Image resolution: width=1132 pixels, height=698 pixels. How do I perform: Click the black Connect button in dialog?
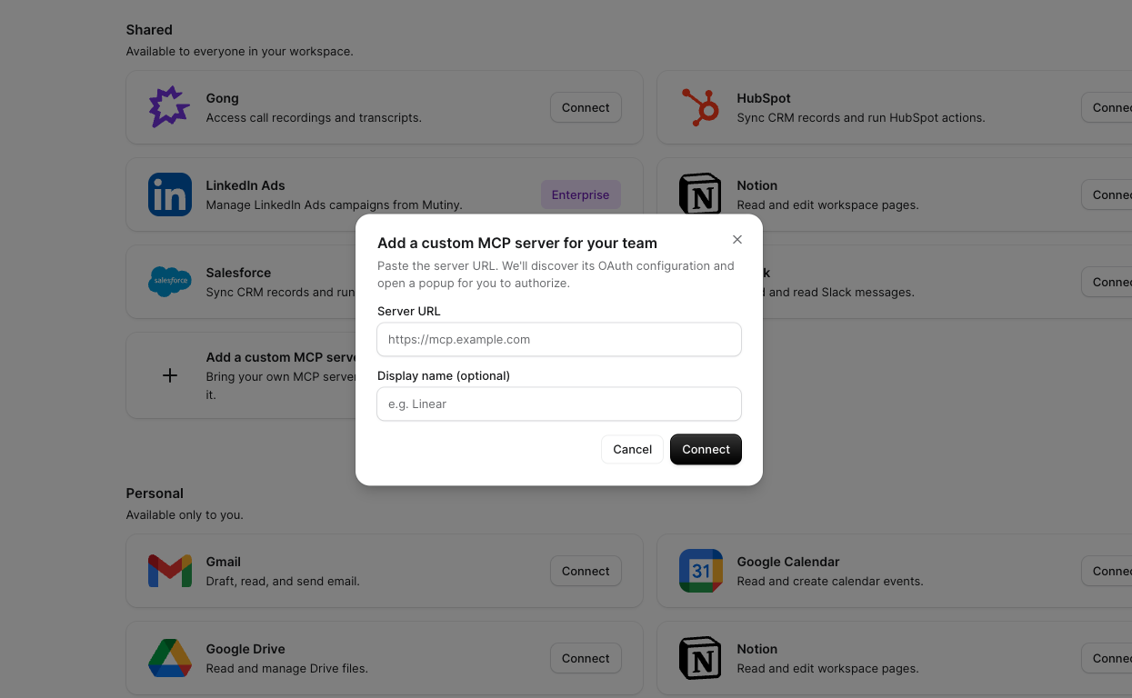pos(706,450)
